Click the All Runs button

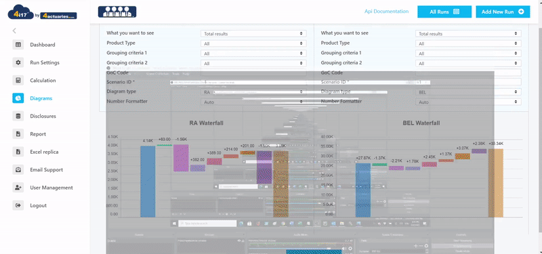coord(444,12)
